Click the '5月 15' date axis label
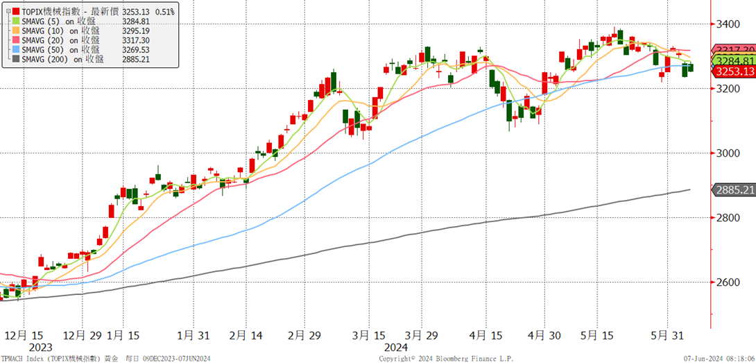The height and width of the screenshot is (363, 756). click(x=597, y=335)
